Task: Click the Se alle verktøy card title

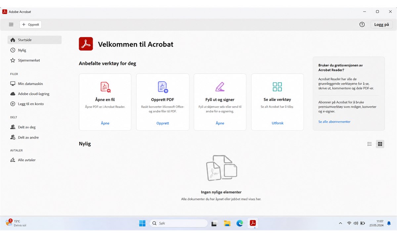Action: click(277, 99)
